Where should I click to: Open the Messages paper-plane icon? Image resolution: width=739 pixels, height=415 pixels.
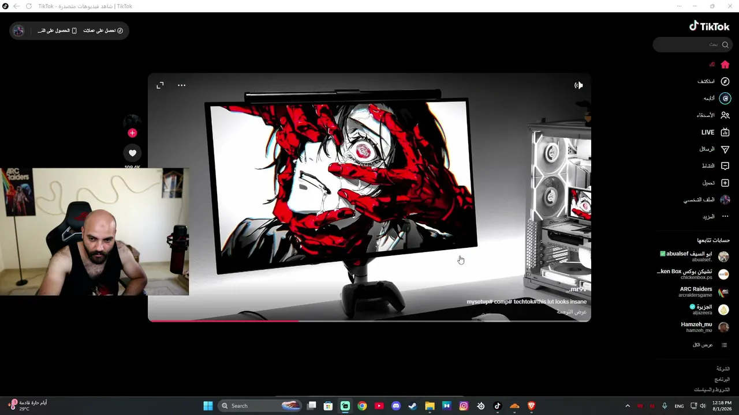tap(725, 149)
